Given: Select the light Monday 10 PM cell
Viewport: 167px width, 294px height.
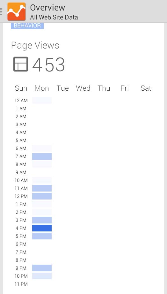Looking at the screenshot, I should [x=42, y=276].
